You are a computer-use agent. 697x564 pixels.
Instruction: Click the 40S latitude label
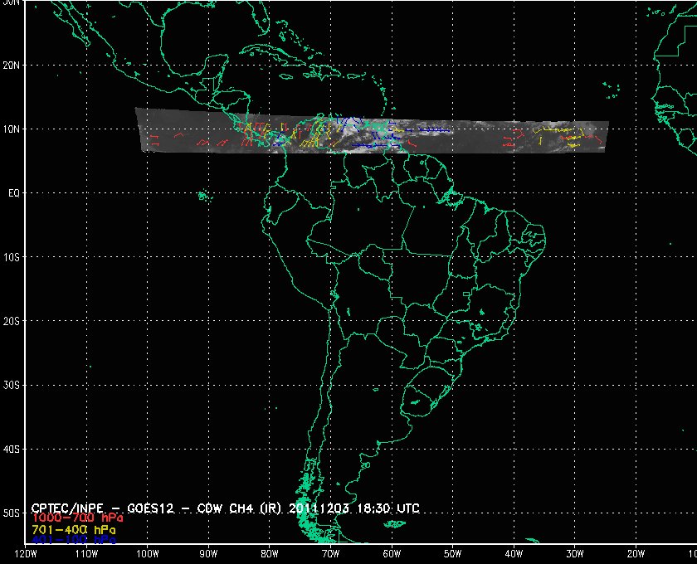coord(11,450)
